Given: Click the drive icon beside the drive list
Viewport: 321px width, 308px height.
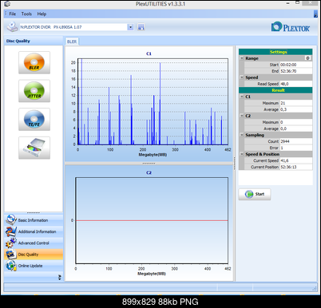Looking at the screenshot, I should pyautogui.click(x=12, y=27).
